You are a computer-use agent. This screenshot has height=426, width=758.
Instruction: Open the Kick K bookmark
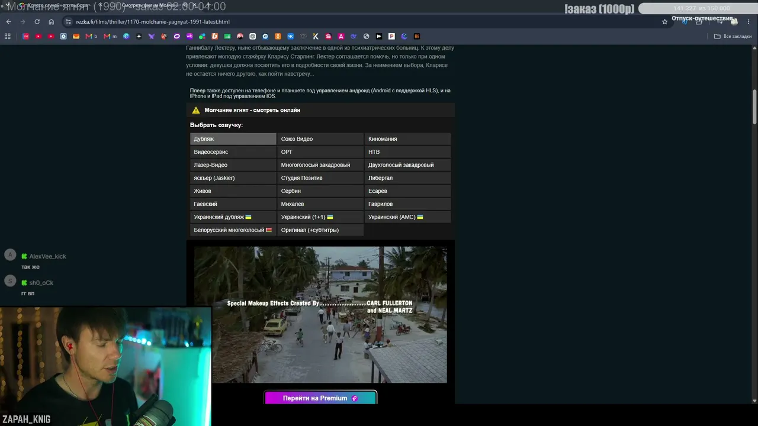tap(316, 36)
